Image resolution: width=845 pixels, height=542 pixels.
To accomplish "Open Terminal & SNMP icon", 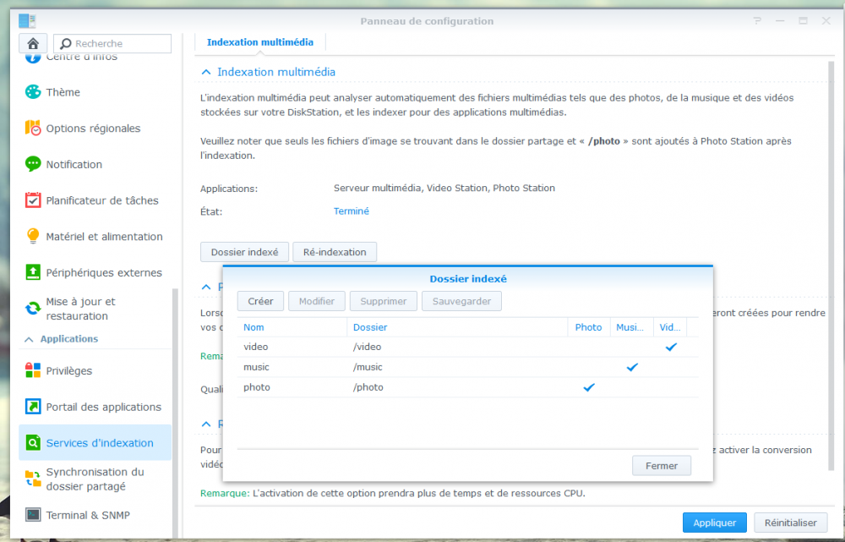I will [33, 515].
